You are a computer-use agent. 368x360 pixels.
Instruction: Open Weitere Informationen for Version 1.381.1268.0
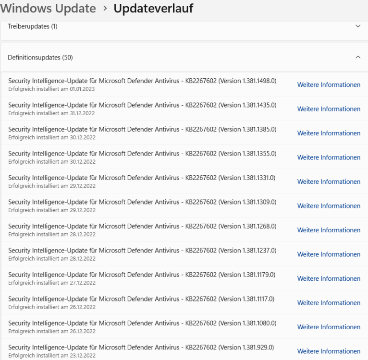tap(329, 230)
